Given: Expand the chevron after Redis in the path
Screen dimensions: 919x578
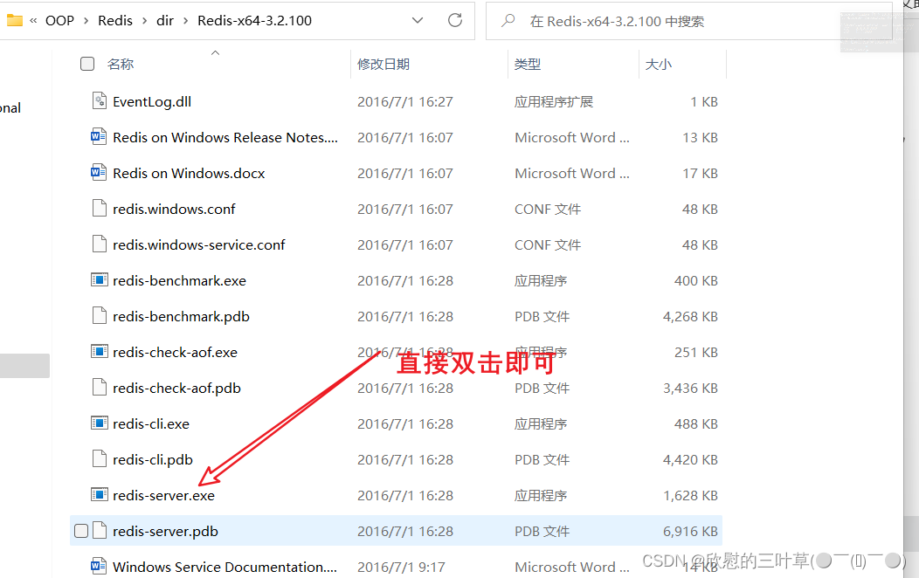Looking at the screenshot, I should point(145,20).
